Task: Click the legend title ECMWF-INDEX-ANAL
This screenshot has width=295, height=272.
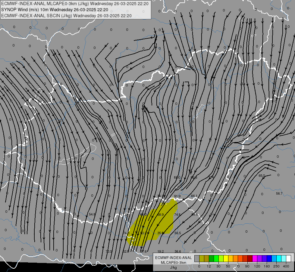Action: [174, 258]
